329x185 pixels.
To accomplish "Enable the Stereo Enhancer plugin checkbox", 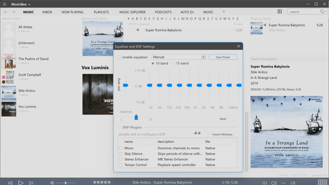I will tap(121, 159).
